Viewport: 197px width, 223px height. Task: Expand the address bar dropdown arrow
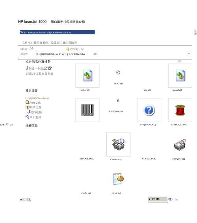pyautogui.click(x=189, y=54)
